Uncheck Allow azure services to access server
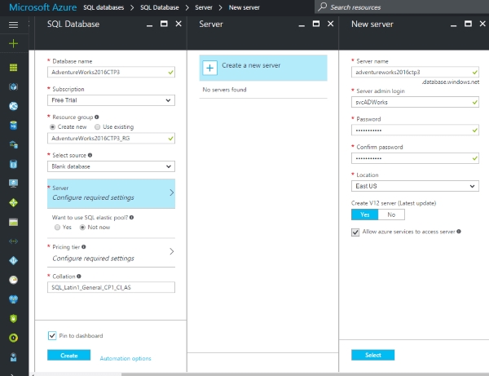The width and height of the screenshot is (489, 376). [x=354, y=232]
